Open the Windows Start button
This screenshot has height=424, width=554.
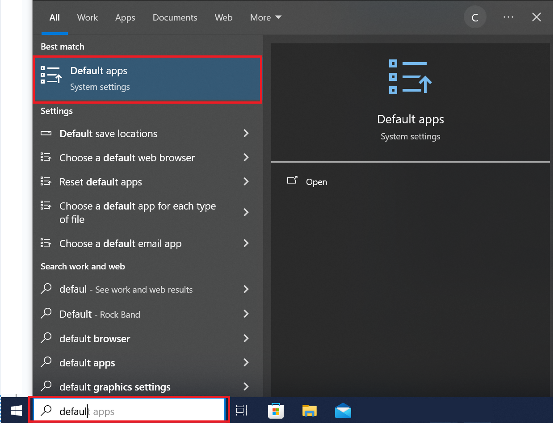(x=17, y=411)
